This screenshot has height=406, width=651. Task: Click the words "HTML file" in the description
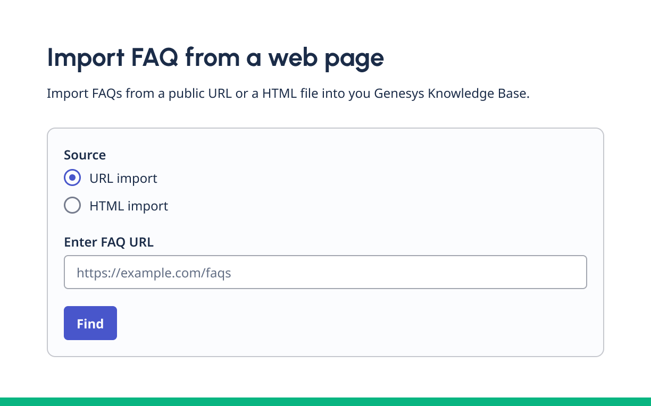(288, 94)
